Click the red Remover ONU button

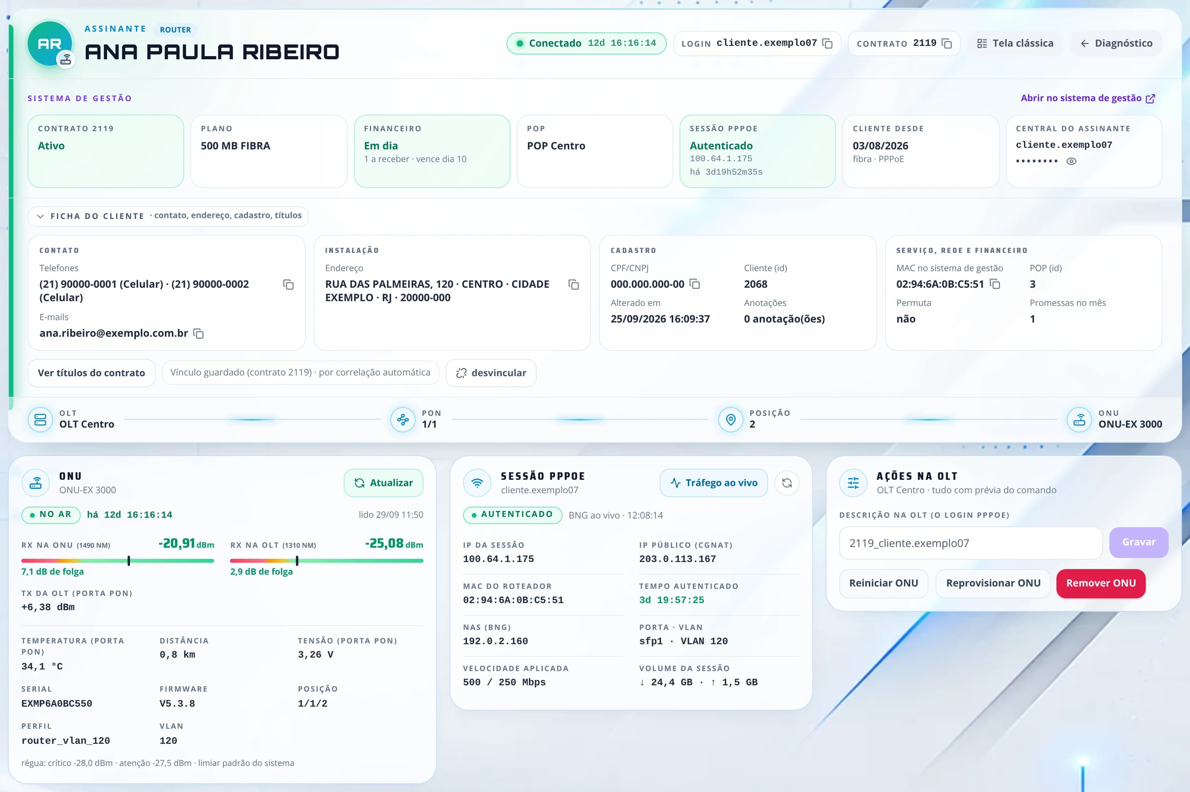(1101, 583)
